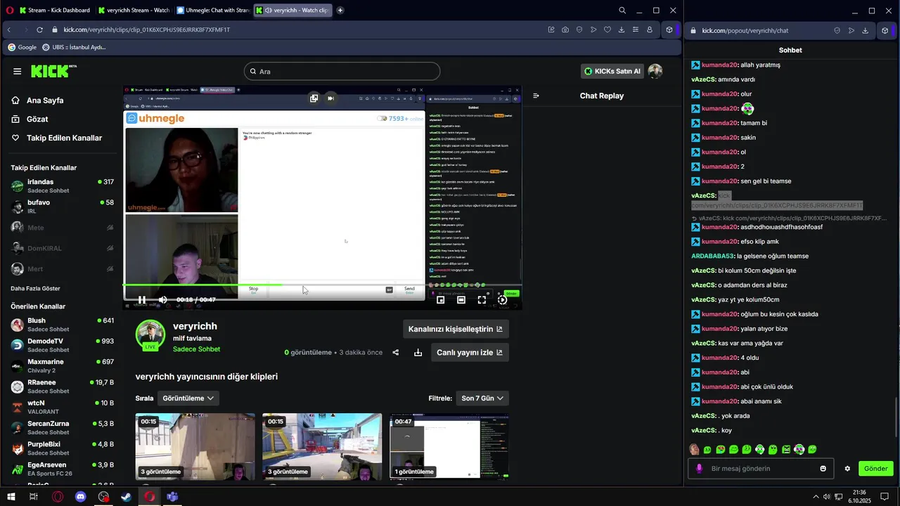Screen dimensions: 900x506
Task: Enter fullscreen mode on clip player
Action: pyautogui.click(x=482, y=299)
